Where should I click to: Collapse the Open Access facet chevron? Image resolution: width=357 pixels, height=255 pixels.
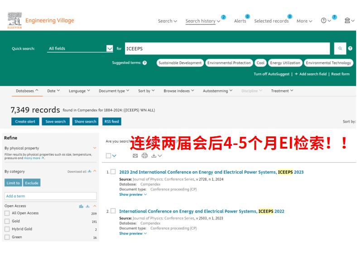(95, 206)
